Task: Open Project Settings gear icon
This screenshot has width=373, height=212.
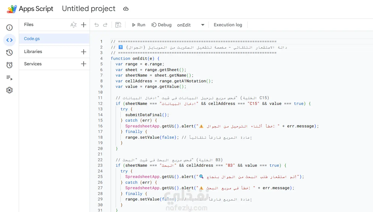Action: [10, 90]
